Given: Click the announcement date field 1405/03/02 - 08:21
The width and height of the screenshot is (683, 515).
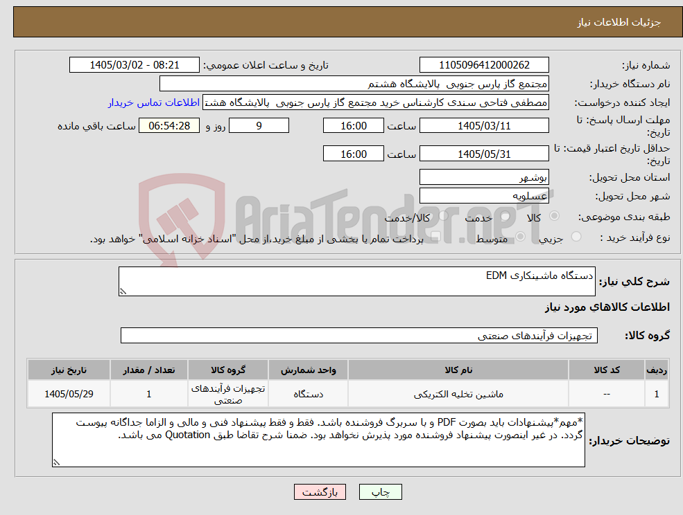Looking at the screenshot, I should coord(134,65).
